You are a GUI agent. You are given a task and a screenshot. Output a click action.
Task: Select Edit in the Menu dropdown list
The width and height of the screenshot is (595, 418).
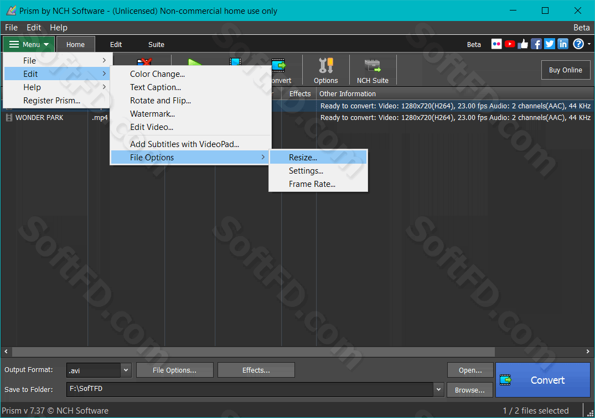pyautogui.click(x=58, y=74)
